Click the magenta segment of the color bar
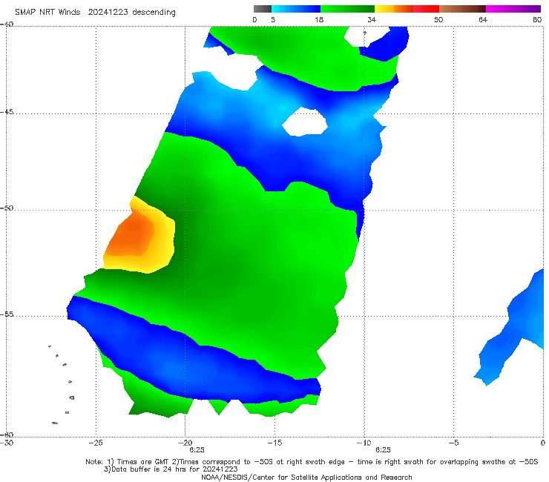This screenshot has height=482, width=549. pos(513,9)
